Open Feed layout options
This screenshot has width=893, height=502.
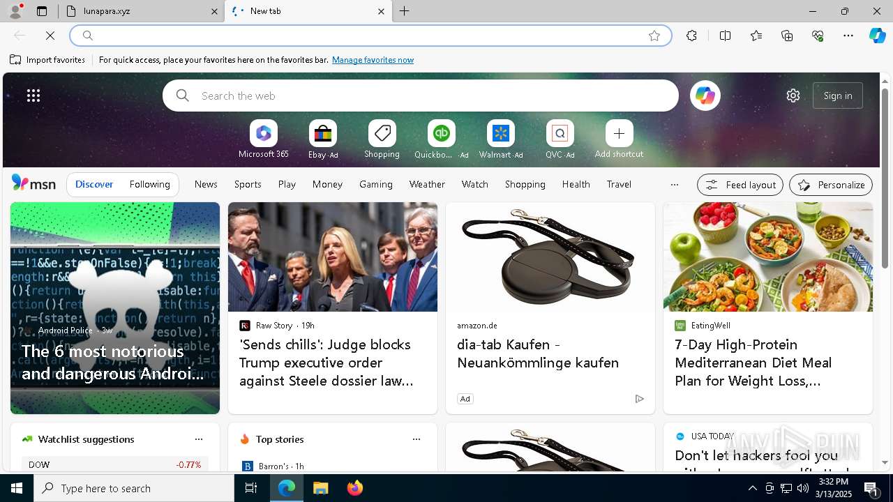tap(740, 185)
